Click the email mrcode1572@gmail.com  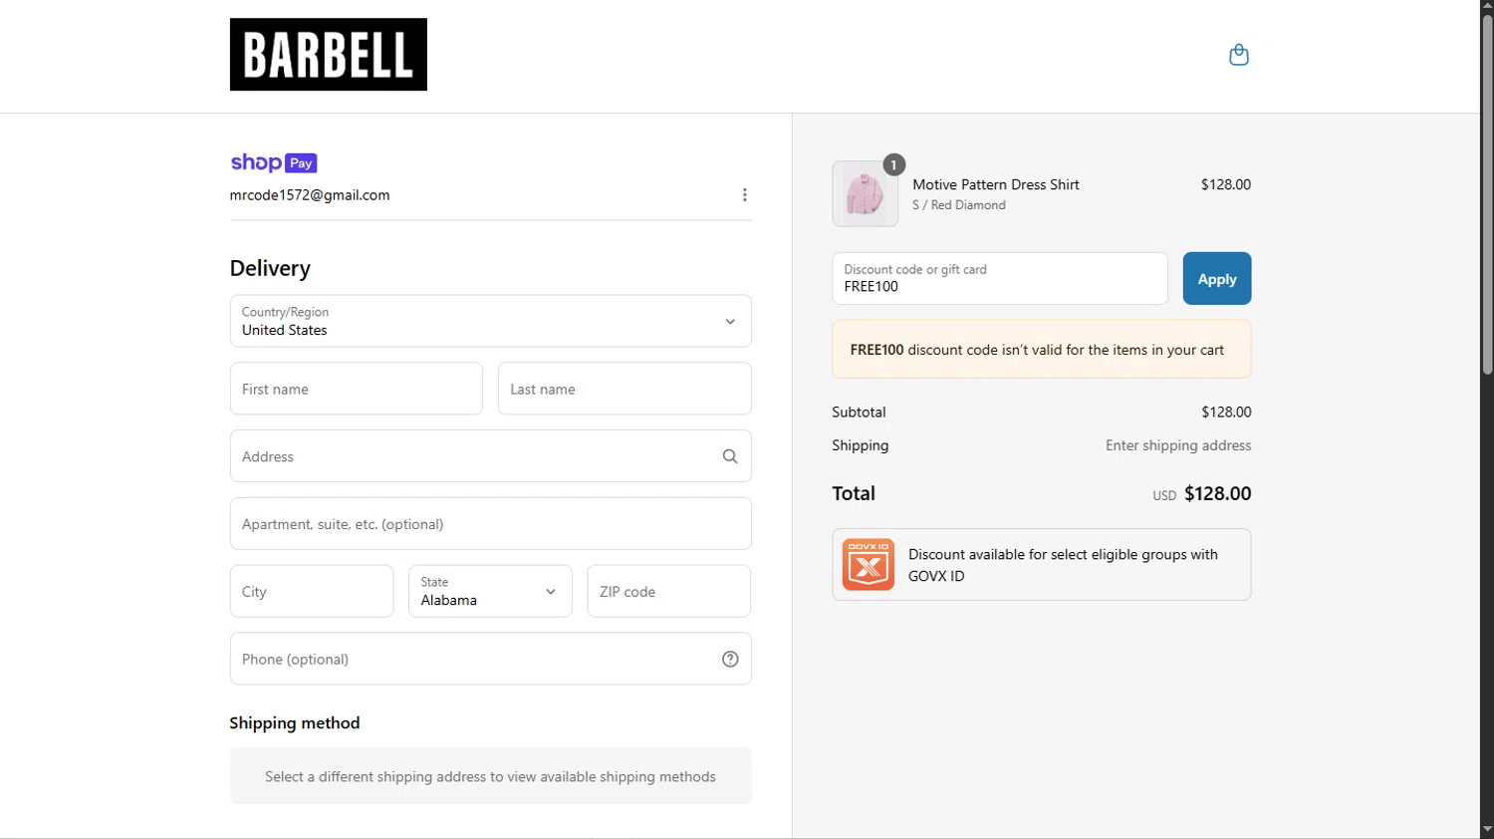(x=310, y=195)
